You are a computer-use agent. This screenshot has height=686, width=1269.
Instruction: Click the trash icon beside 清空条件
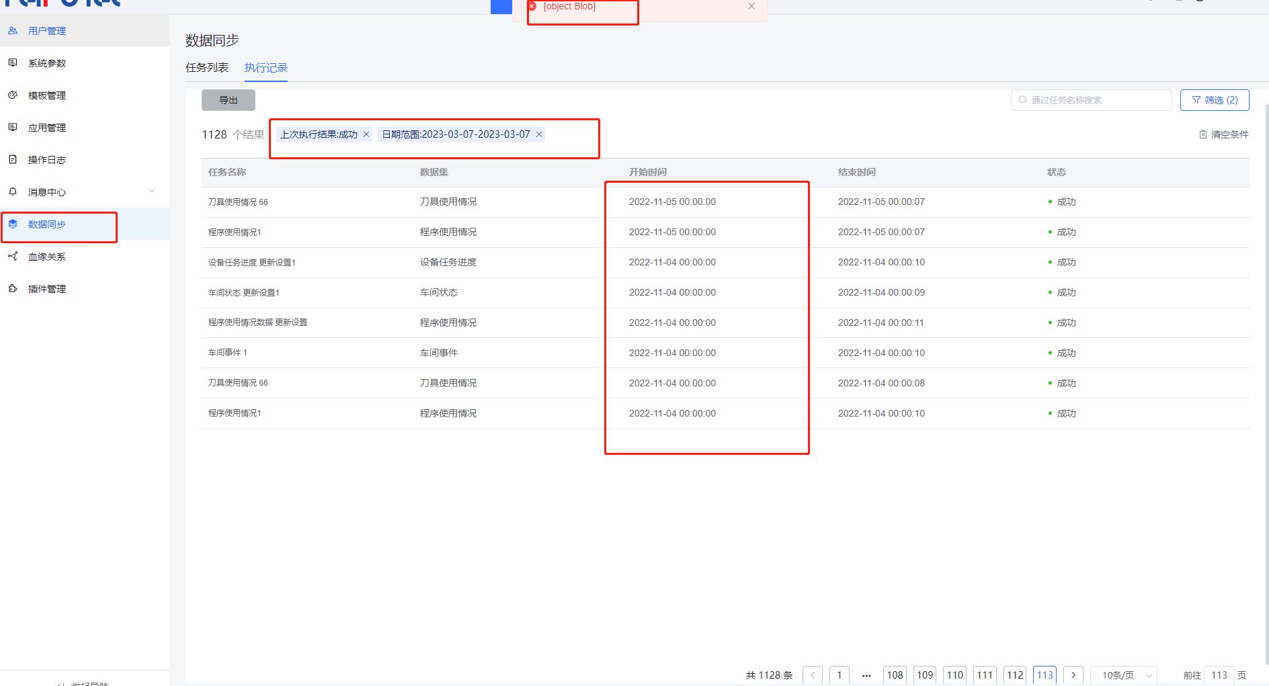click(x=1203, y=134)
